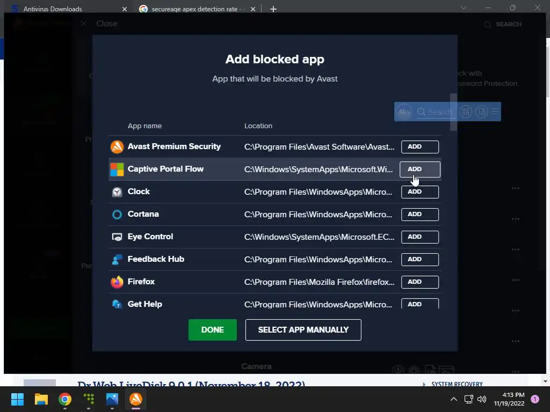The height and width of the screenshot is (412, 550).
Task: Open the hamburger menu on floating toolbar
Action: pyautogui.click(x=495, y=112)
